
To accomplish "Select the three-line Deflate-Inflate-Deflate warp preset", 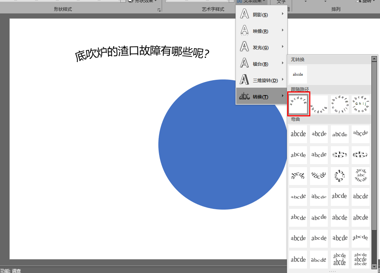I will (361, 260).
